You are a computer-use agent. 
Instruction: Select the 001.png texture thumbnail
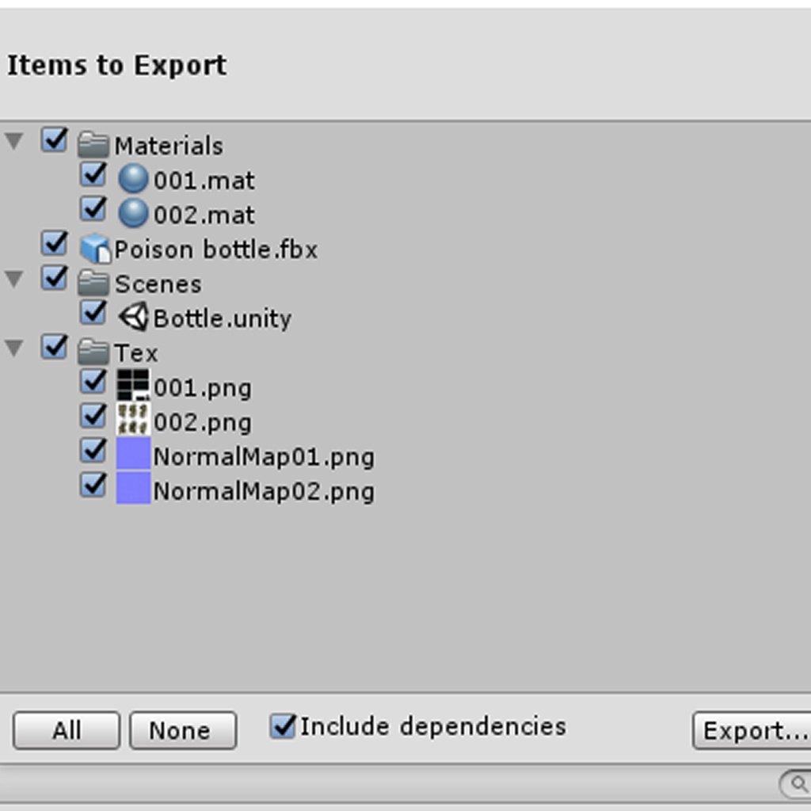click(133, 385)
